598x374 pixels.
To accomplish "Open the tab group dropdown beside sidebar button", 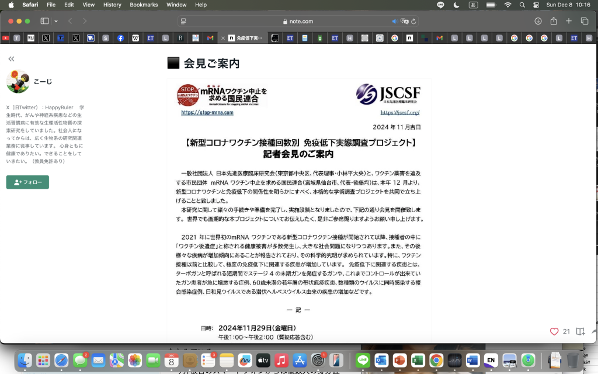I will [x=55, y=20].
